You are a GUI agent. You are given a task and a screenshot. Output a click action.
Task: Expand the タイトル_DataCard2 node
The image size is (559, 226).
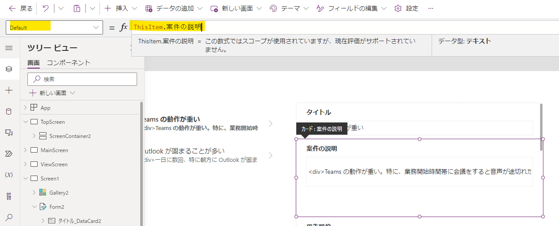43,221
